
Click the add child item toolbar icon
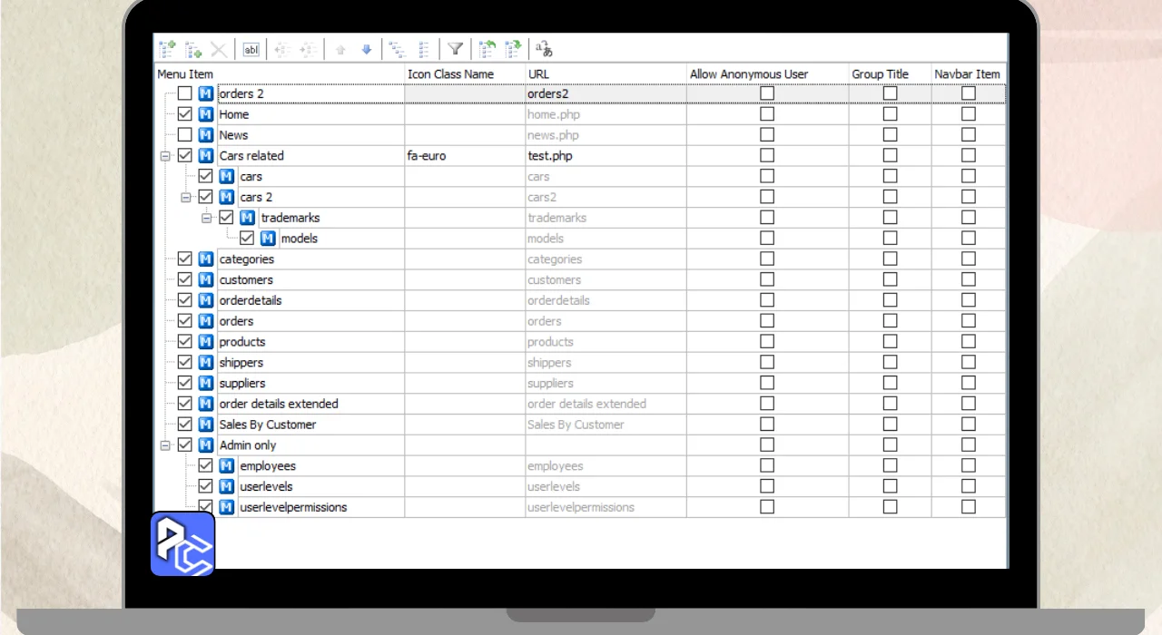click(193, 49)
